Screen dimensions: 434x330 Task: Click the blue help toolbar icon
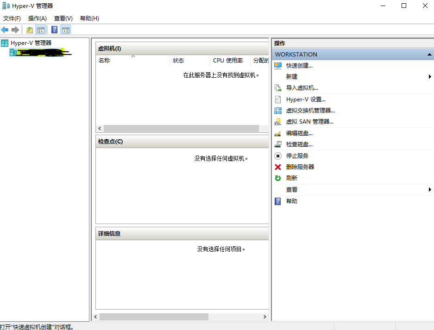(x=55, y=30)
